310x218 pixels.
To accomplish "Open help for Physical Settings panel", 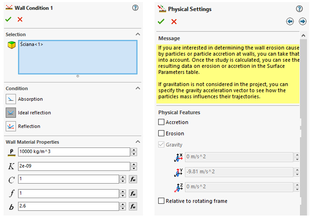I will [299, 9].
